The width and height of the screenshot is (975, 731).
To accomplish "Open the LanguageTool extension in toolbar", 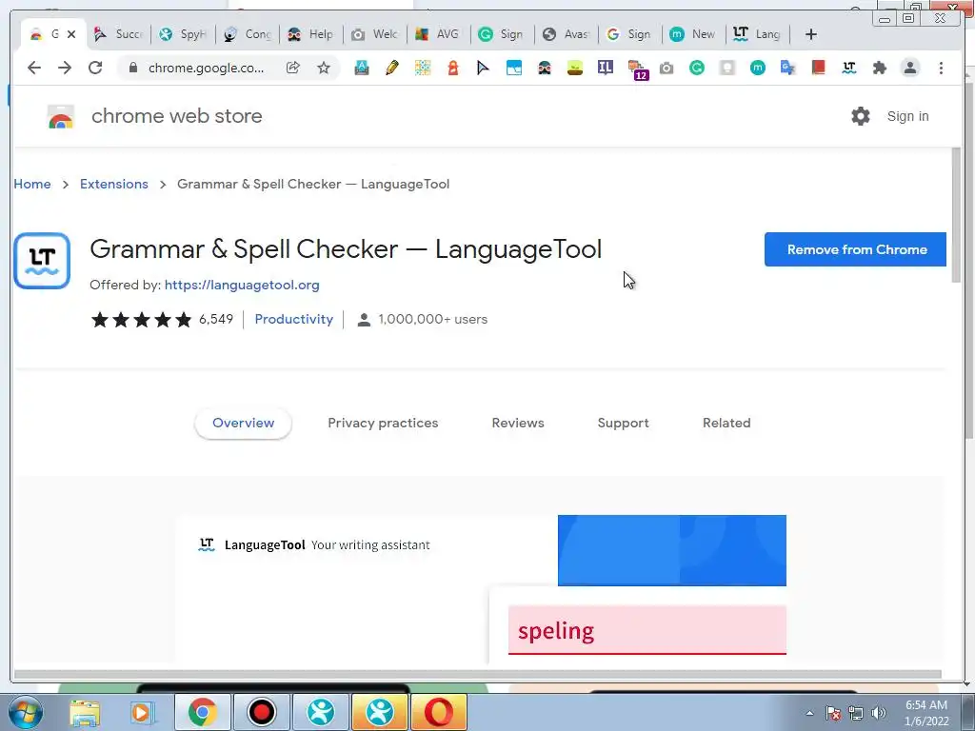I will (848, 68).
